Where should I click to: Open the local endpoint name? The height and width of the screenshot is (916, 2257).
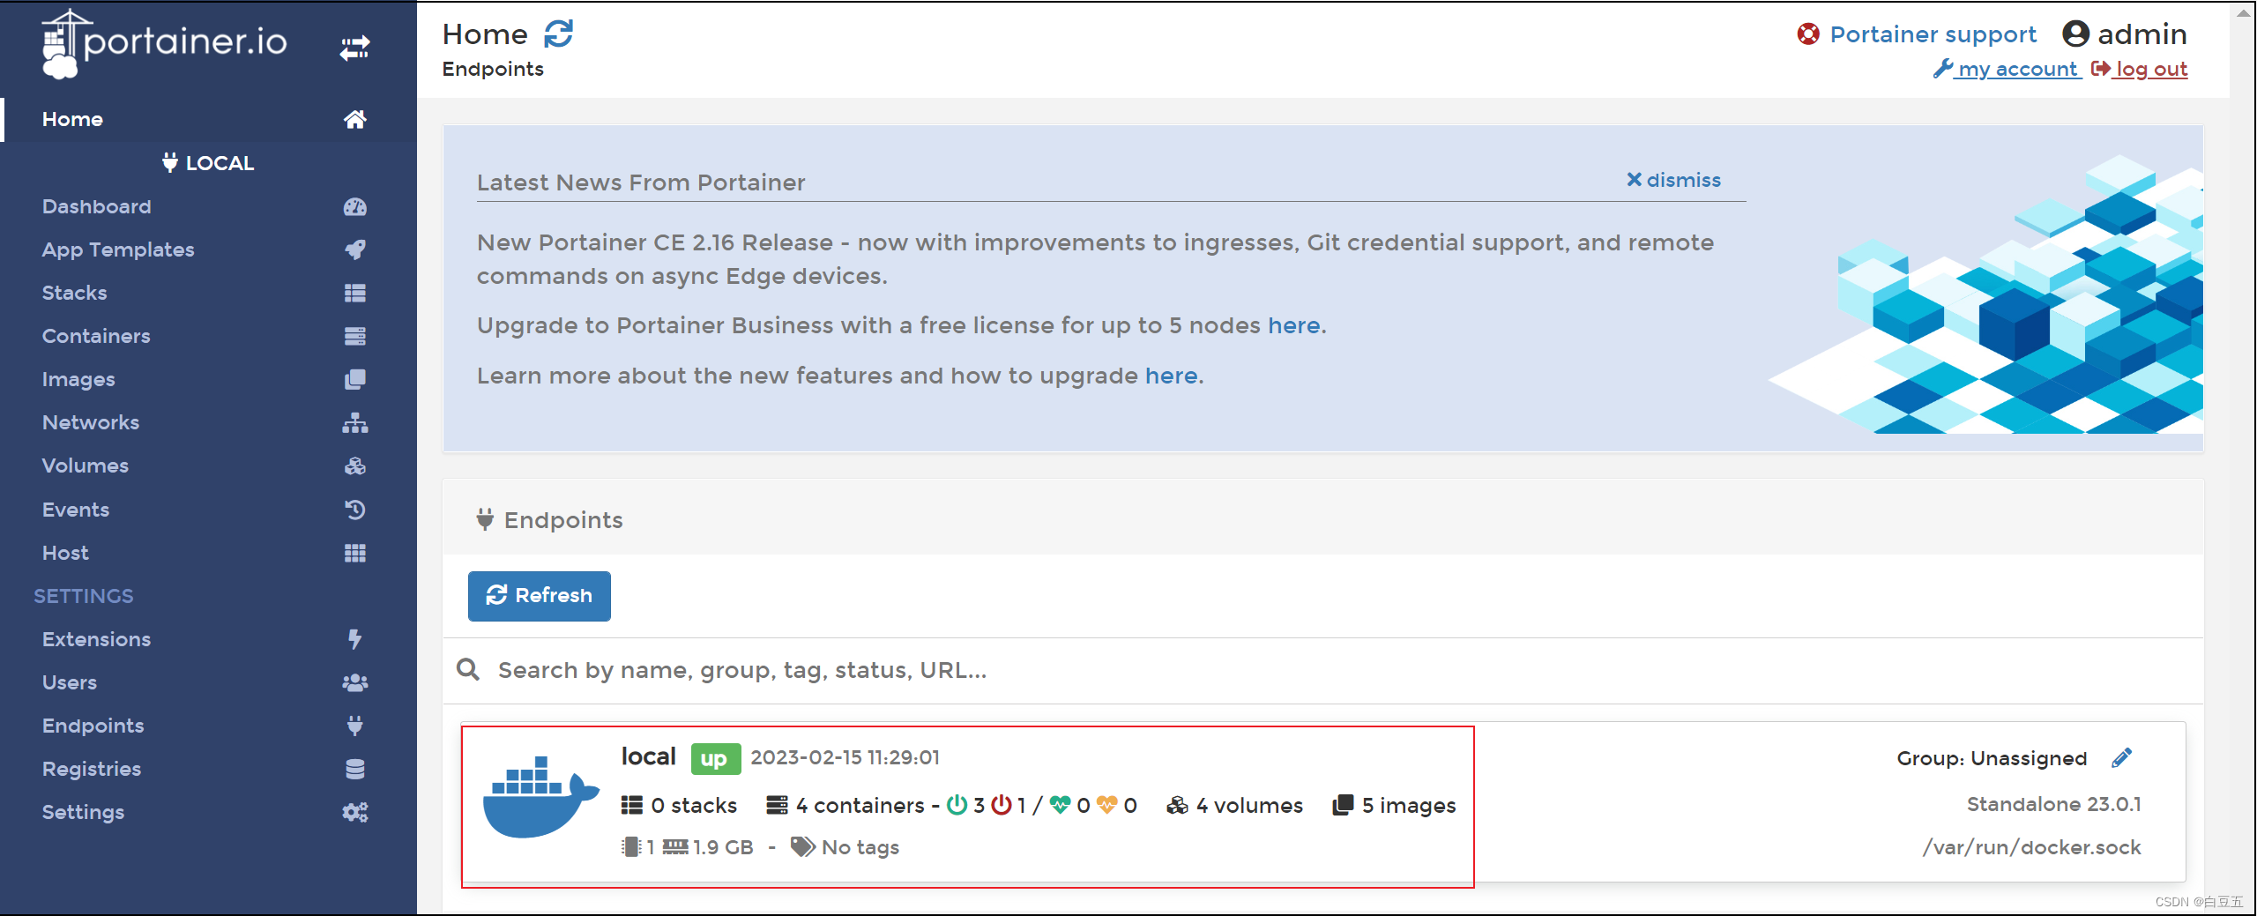(x=649, y=756)
